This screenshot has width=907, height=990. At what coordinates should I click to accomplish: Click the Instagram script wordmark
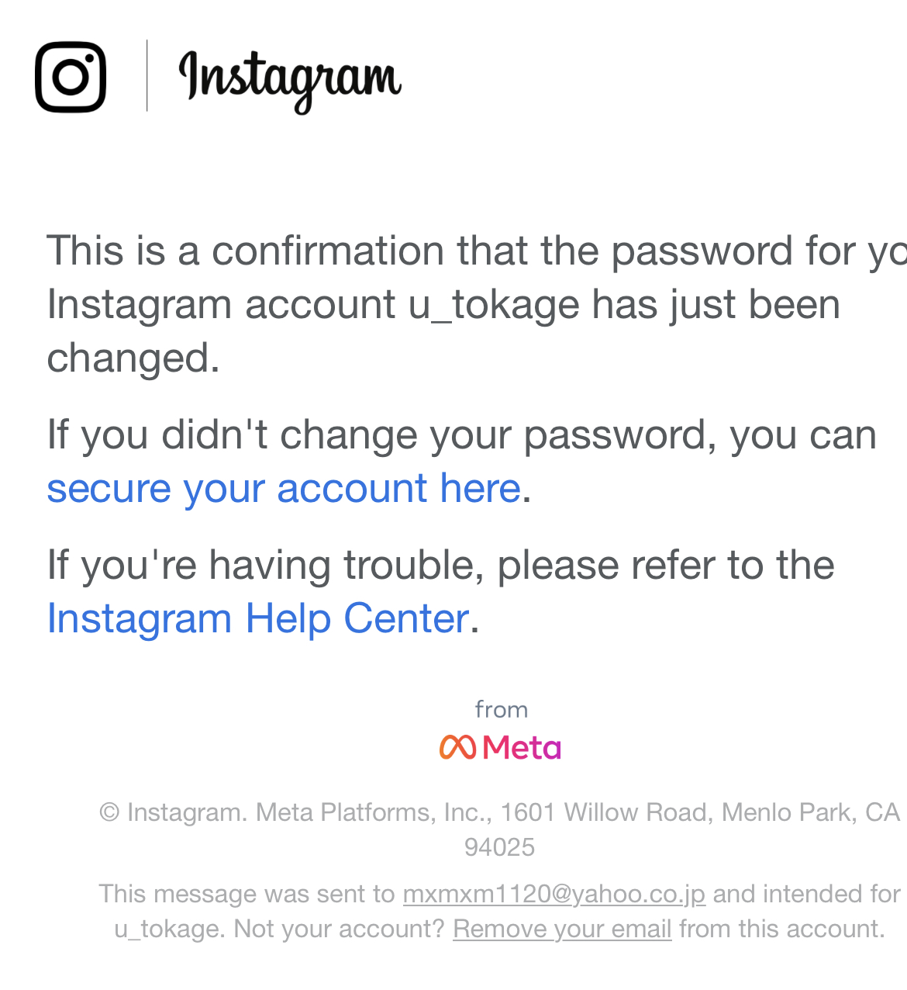point(290,81)
